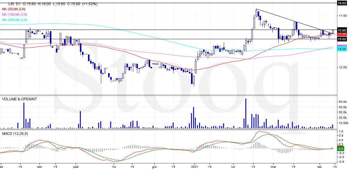This screenshot has width=355, height=172.
Task: Click the 19.02 resistance price tag
Action: tap(342, 3)
